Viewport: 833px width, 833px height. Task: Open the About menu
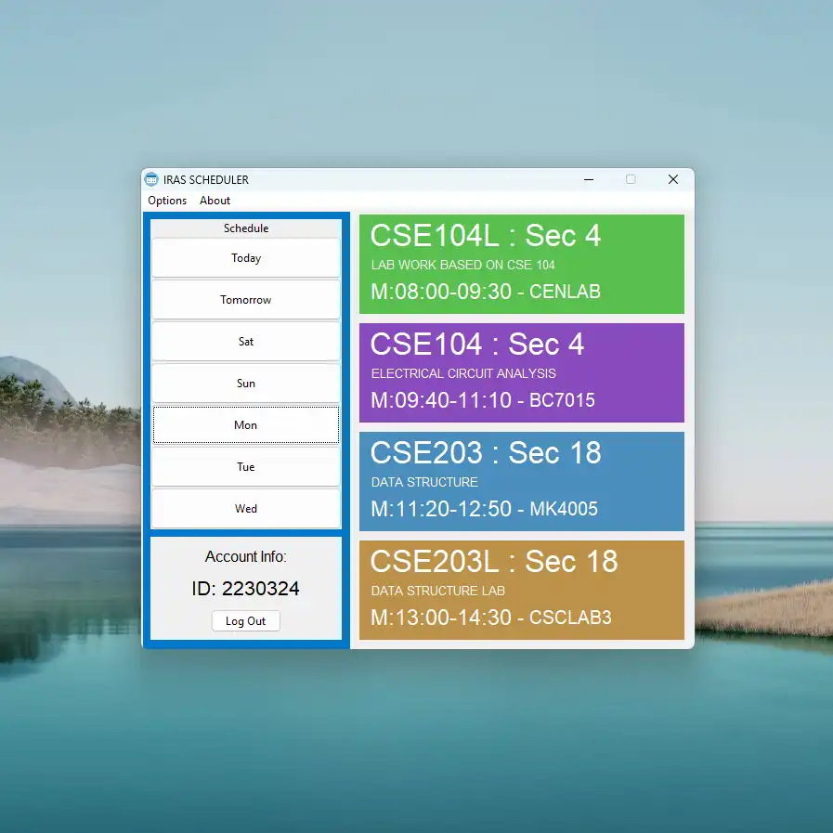click(x=215, y=201)
